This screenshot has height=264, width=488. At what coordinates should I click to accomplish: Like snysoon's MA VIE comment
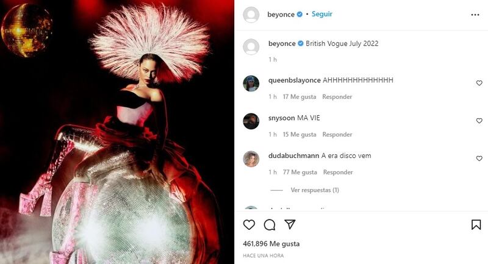[x=479, y=121]
